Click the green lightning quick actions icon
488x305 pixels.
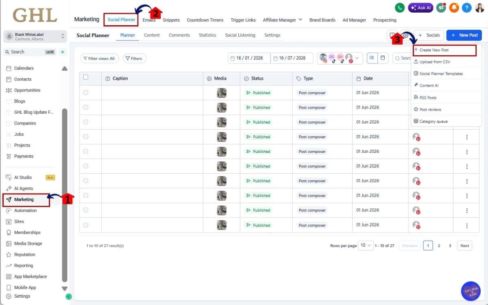tap(62, 52)
